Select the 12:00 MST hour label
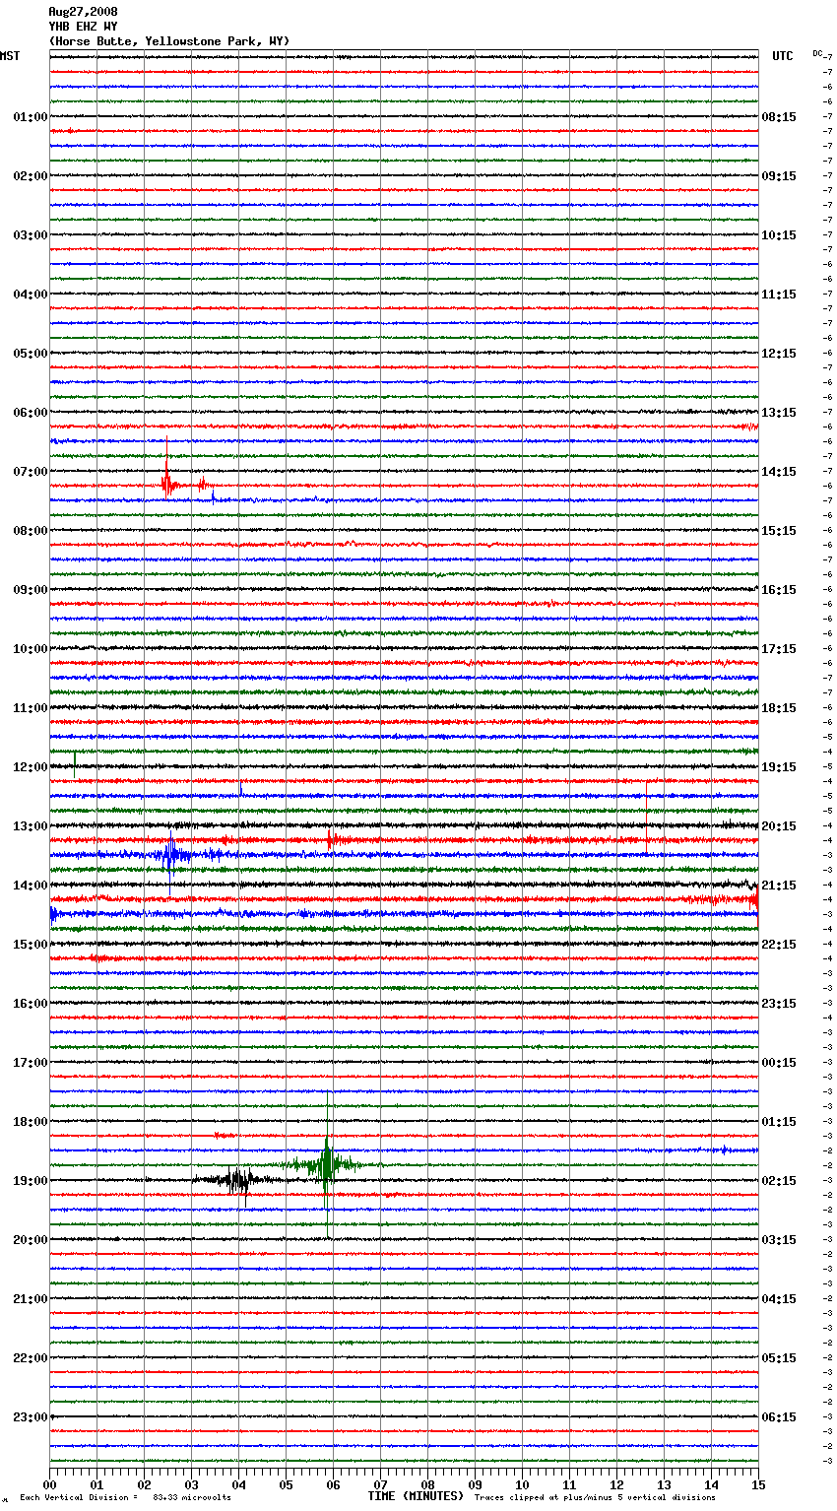837x1511 pixels. click(31, 767)
